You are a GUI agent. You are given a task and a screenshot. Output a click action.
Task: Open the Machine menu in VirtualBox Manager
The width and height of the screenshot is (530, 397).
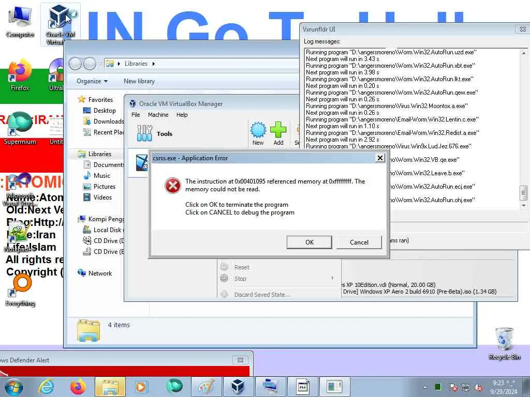pyautogui.click(x=158, y=115)
